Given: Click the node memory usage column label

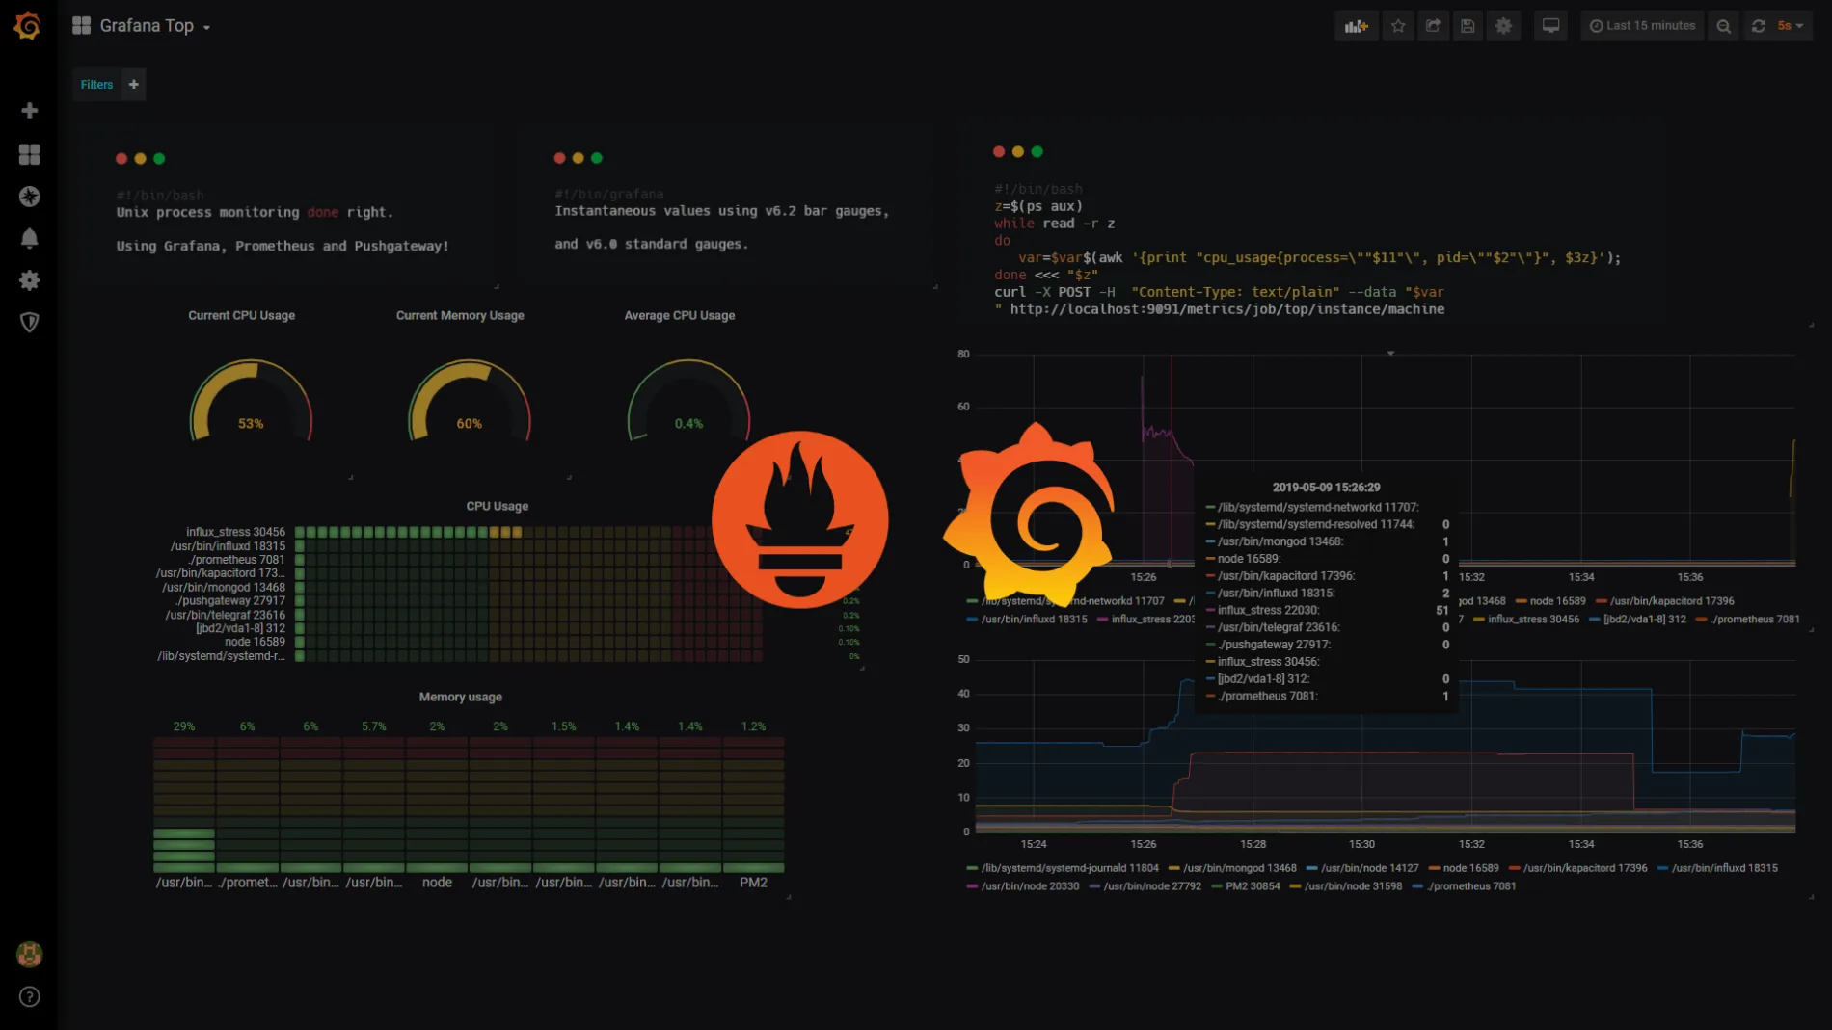Looking at the screenshot, I should tap(437, 883).
